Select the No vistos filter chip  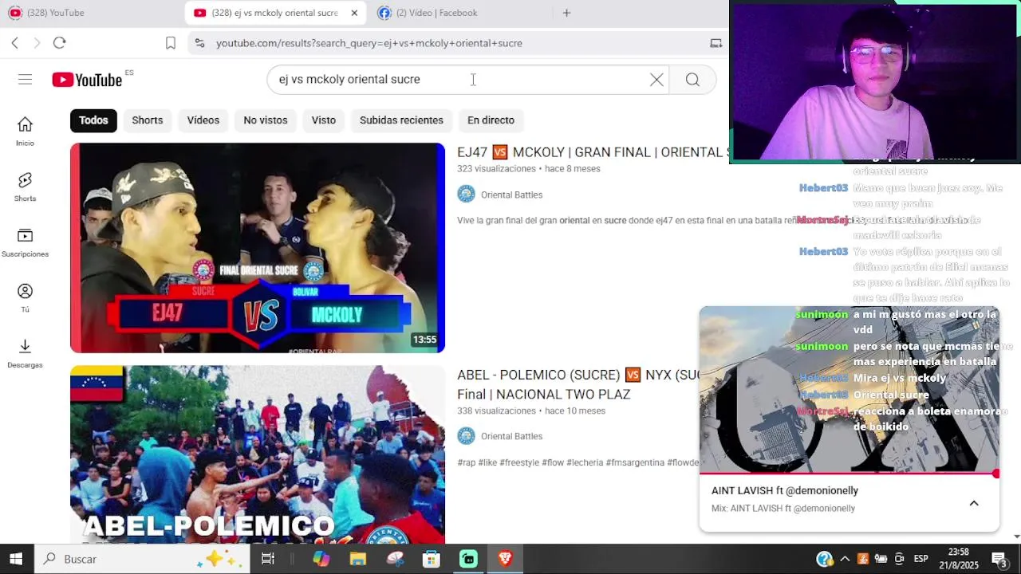click(266, 120)
